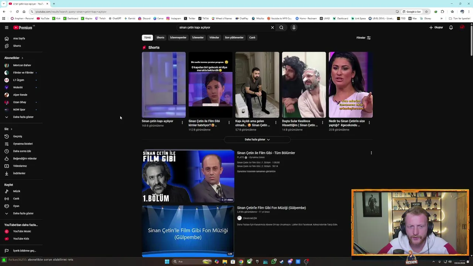Image resolution: width=473 pixels, height=266 pixels.
Task: Open options for Sinan çetin kapı açılıyor short
Action: click(182, 122)
